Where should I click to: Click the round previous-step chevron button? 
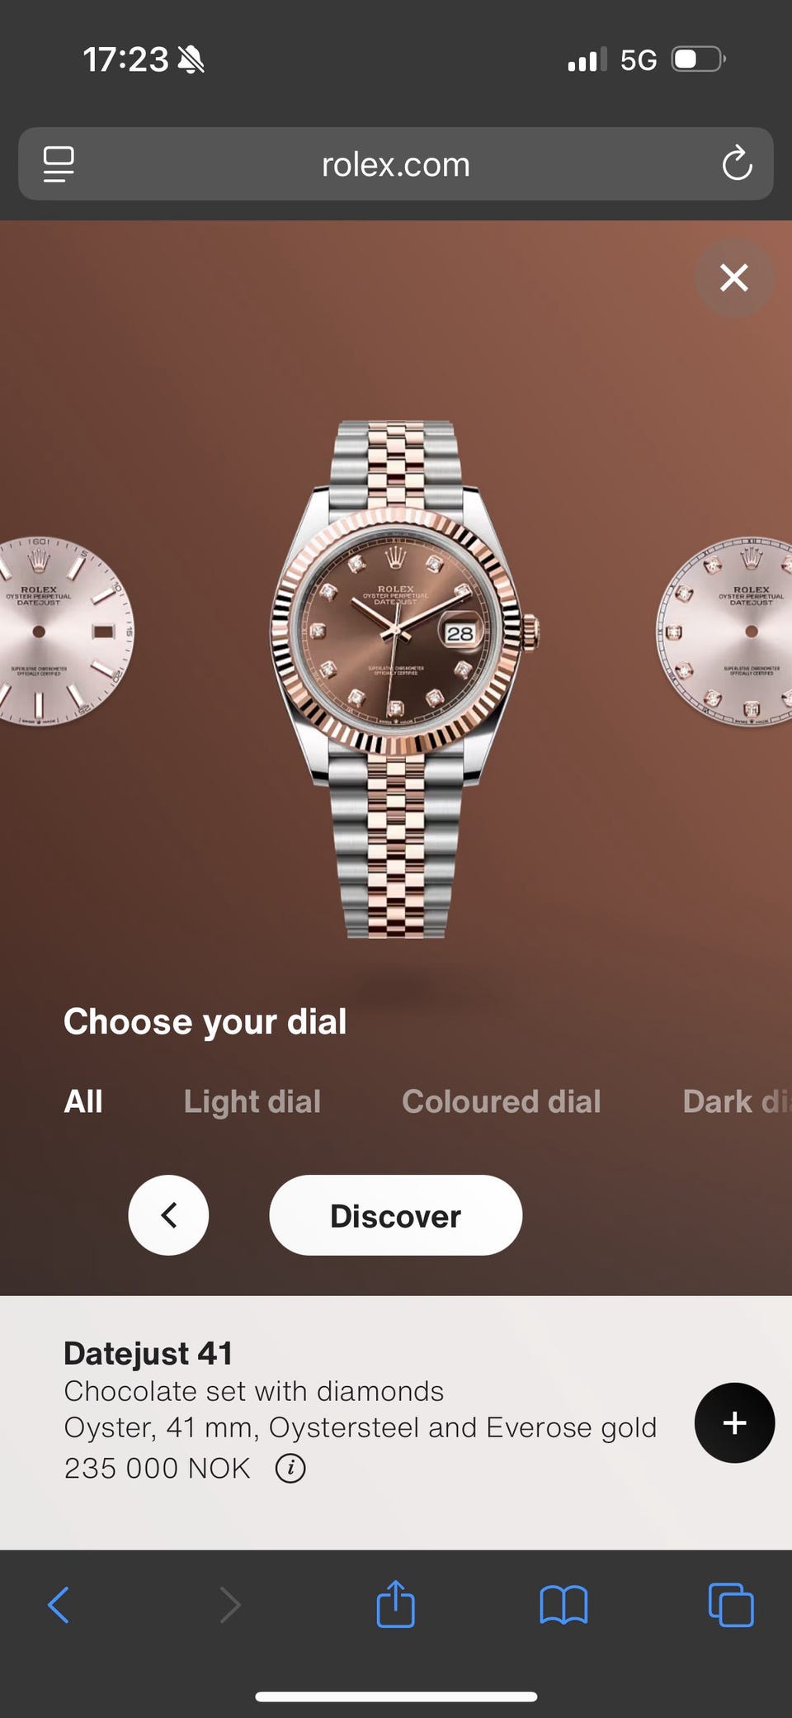click(x=168, y=1215)
